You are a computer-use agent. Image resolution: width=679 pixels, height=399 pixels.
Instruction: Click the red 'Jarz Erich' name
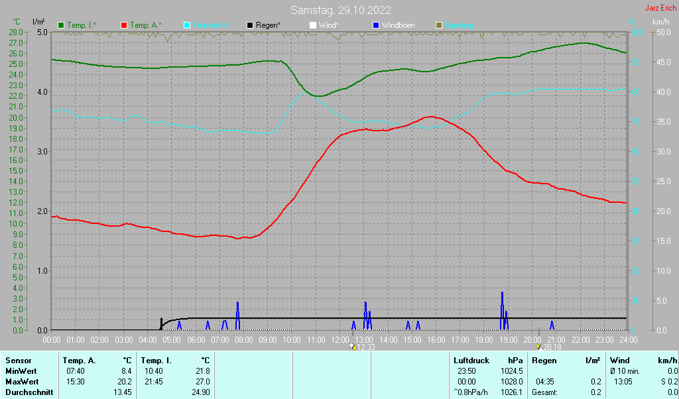click(x=660, y=8)
